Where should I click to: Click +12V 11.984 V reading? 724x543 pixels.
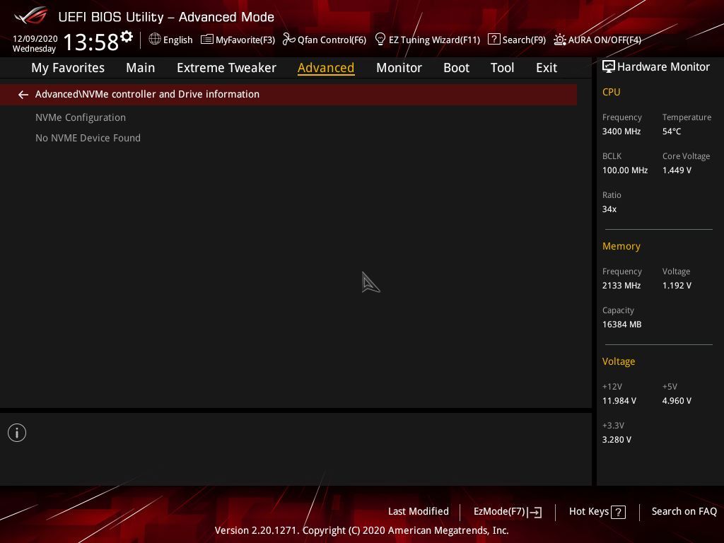[x=619, y=401]
